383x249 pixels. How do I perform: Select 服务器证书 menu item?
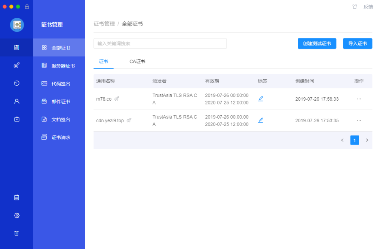click(x=59, y=66)
